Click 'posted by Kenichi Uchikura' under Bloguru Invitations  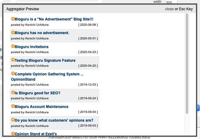pos(30,52)
